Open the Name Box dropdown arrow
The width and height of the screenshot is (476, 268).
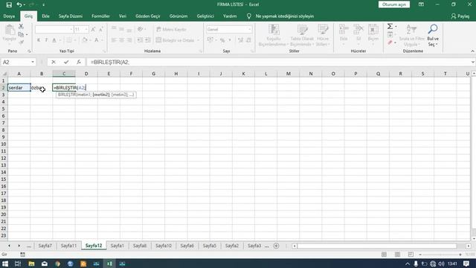pos(33,62)
